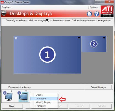115x111 pixels.
Task: Expand the triangle on desktop 2
Action: tap(104, 38)
